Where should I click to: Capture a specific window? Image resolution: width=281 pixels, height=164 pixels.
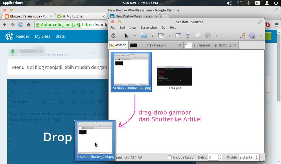pos(161,35)
